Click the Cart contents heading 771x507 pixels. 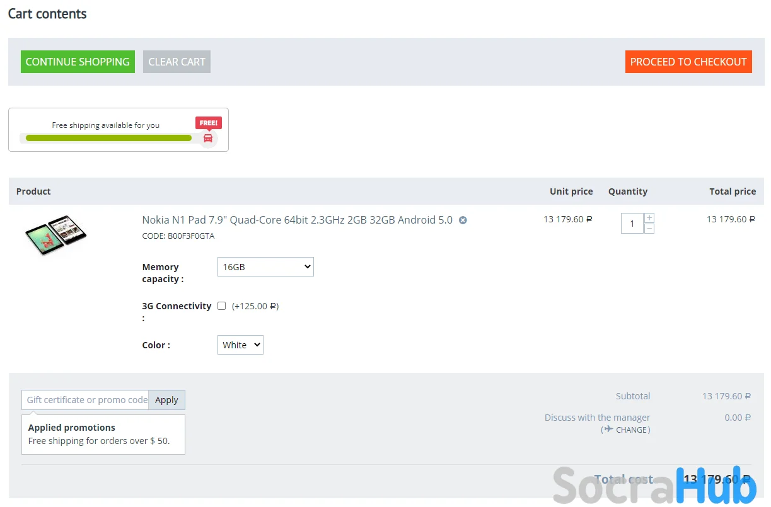[x=47, y=14]
